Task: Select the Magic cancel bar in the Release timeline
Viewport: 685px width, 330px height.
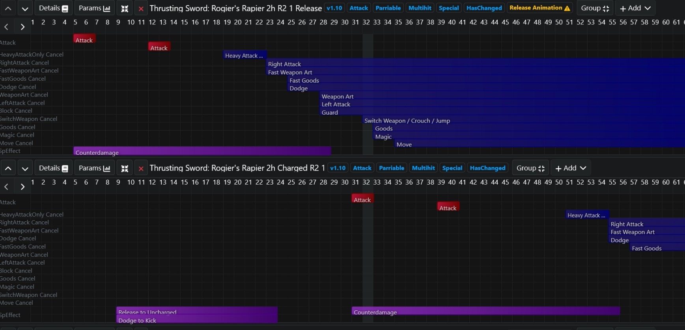Action: coord(529,136)
